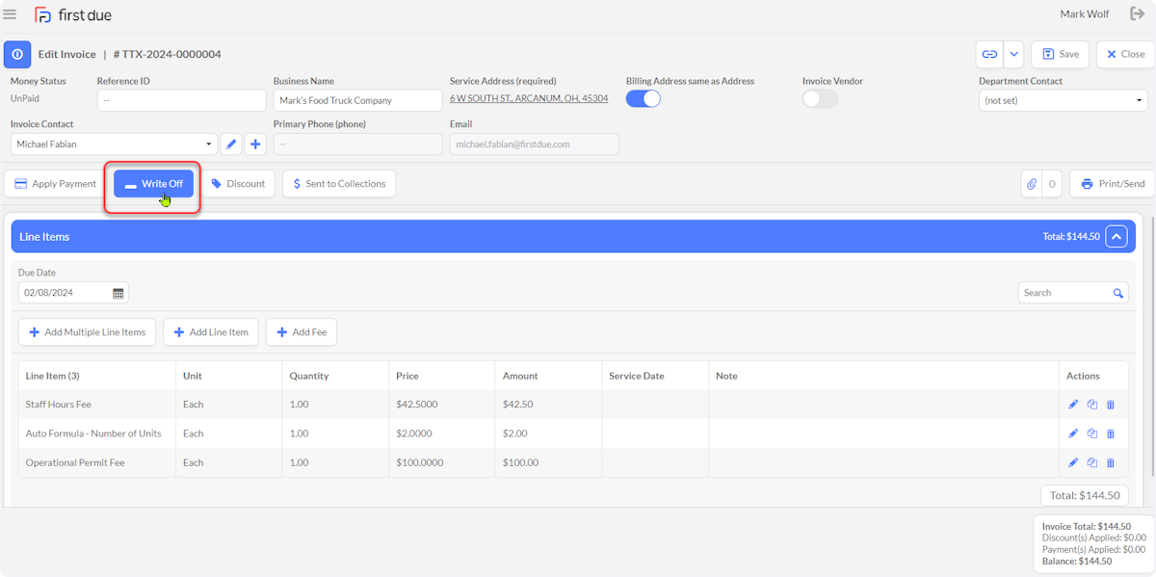Enable the Invoice Vendor toggle
Image resolution: width=1156 pixels, height=577 pixels.
pyautogui.click(x=820, y=98)
